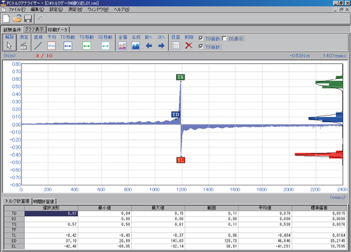The height and width of the screenshot is (252, 351).
Task: Activate the 平均 waveform tool
Action: click(52, 46)
